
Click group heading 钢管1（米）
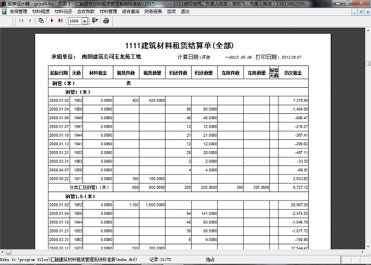tap(78, 92)
